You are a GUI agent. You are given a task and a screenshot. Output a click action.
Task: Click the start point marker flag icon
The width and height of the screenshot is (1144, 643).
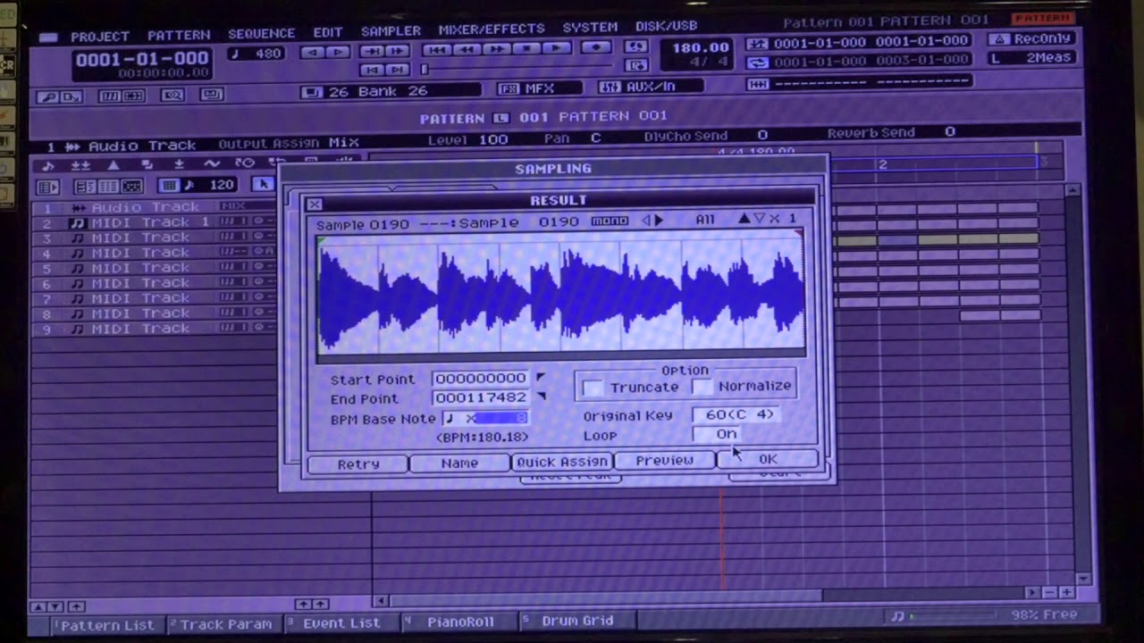(540, 377)
